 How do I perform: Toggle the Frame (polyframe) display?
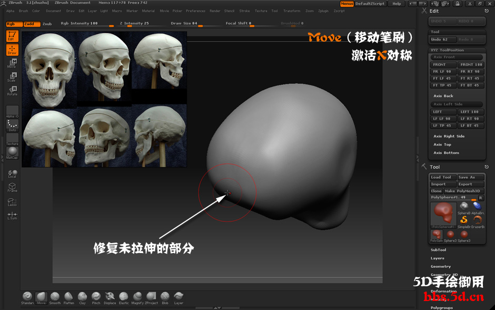tap(12, 188)
